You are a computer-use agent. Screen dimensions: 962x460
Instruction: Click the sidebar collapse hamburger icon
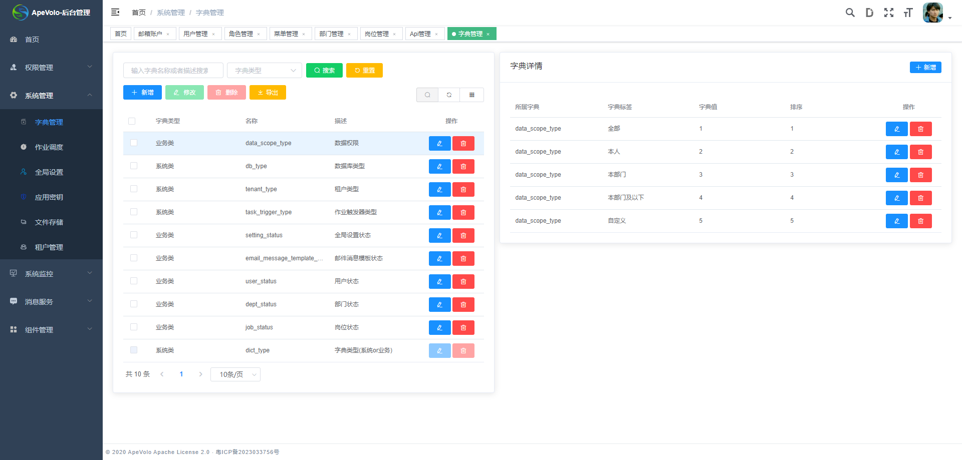(x=115, y=13)
